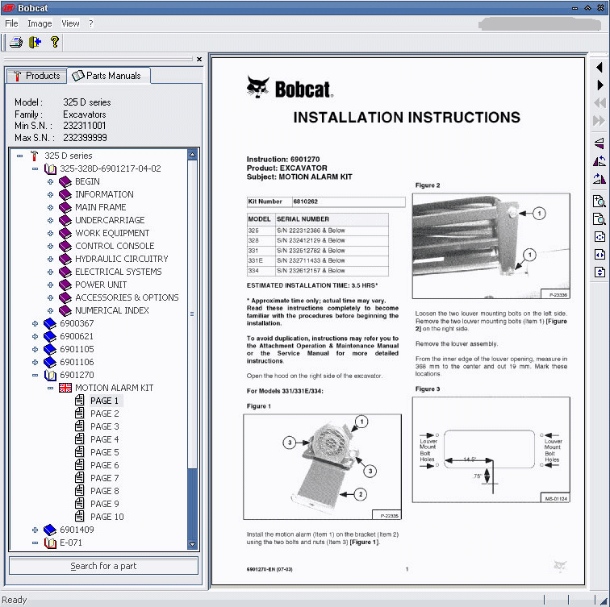Expand the MAIN FRAME section

point(50,207)
